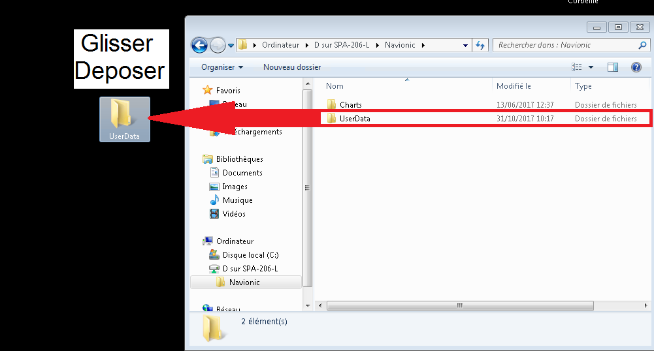
Task: Click Dossier de fichiers type of Charts
Action: pos(606,105)
